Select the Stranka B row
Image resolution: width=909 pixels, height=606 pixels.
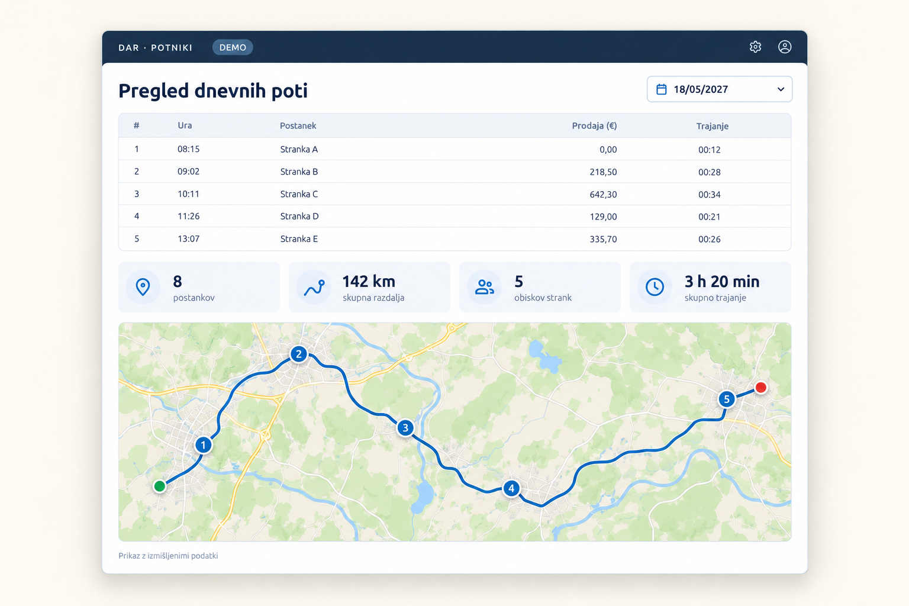click(454, 172)
